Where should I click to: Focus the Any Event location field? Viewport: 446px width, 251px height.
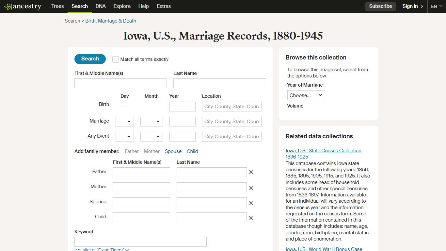click(232, 137)
